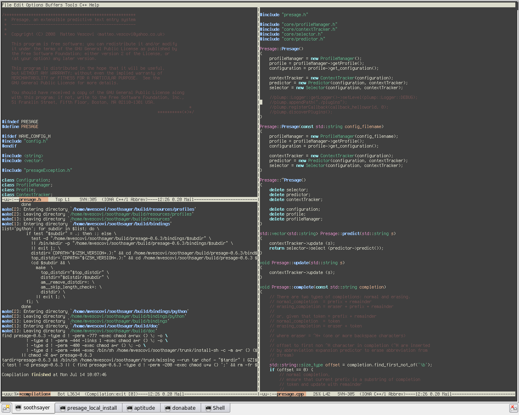This screenshot has width=519, height=415.
Task: Follow the build/doc Entering directory path
Action: [x=116, y=326]
